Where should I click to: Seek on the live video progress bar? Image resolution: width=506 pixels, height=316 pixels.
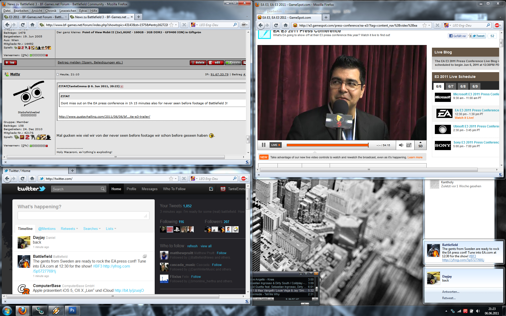(328, 145)
